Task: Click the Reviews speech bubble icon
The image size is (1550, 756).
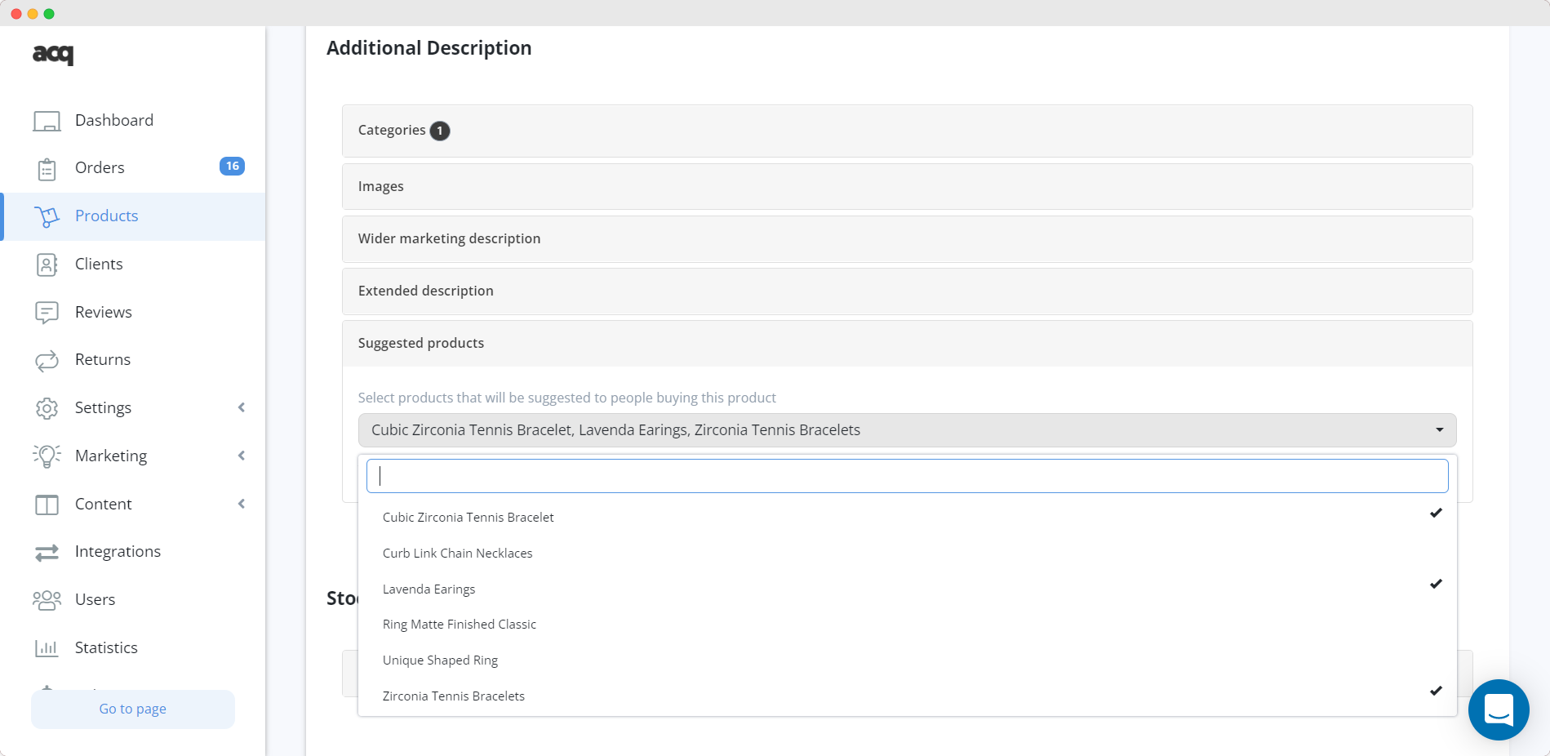Action: click(47, 313)
